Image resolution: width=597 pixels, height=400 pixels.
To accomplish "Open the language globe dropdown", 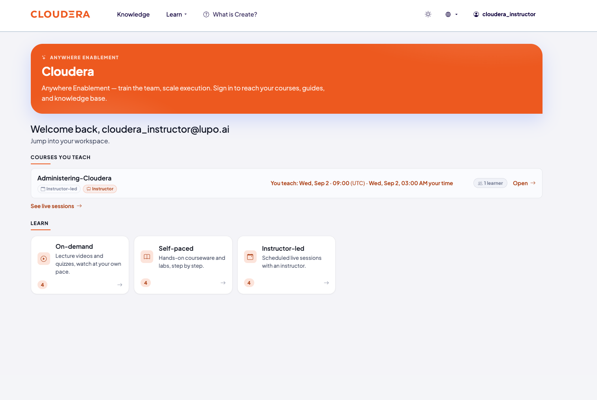I will point(451,14).
